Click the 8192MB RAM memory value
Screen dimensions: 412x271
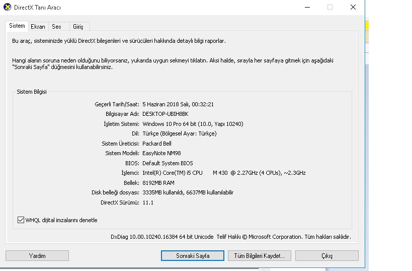click(158, 183)
